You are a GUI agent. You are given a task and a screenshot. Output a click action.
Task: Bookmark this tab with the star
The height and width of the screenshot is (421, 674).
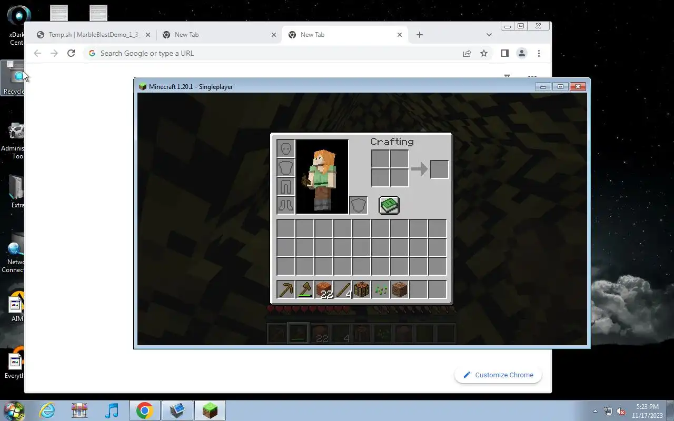click(x=484, y=53)
